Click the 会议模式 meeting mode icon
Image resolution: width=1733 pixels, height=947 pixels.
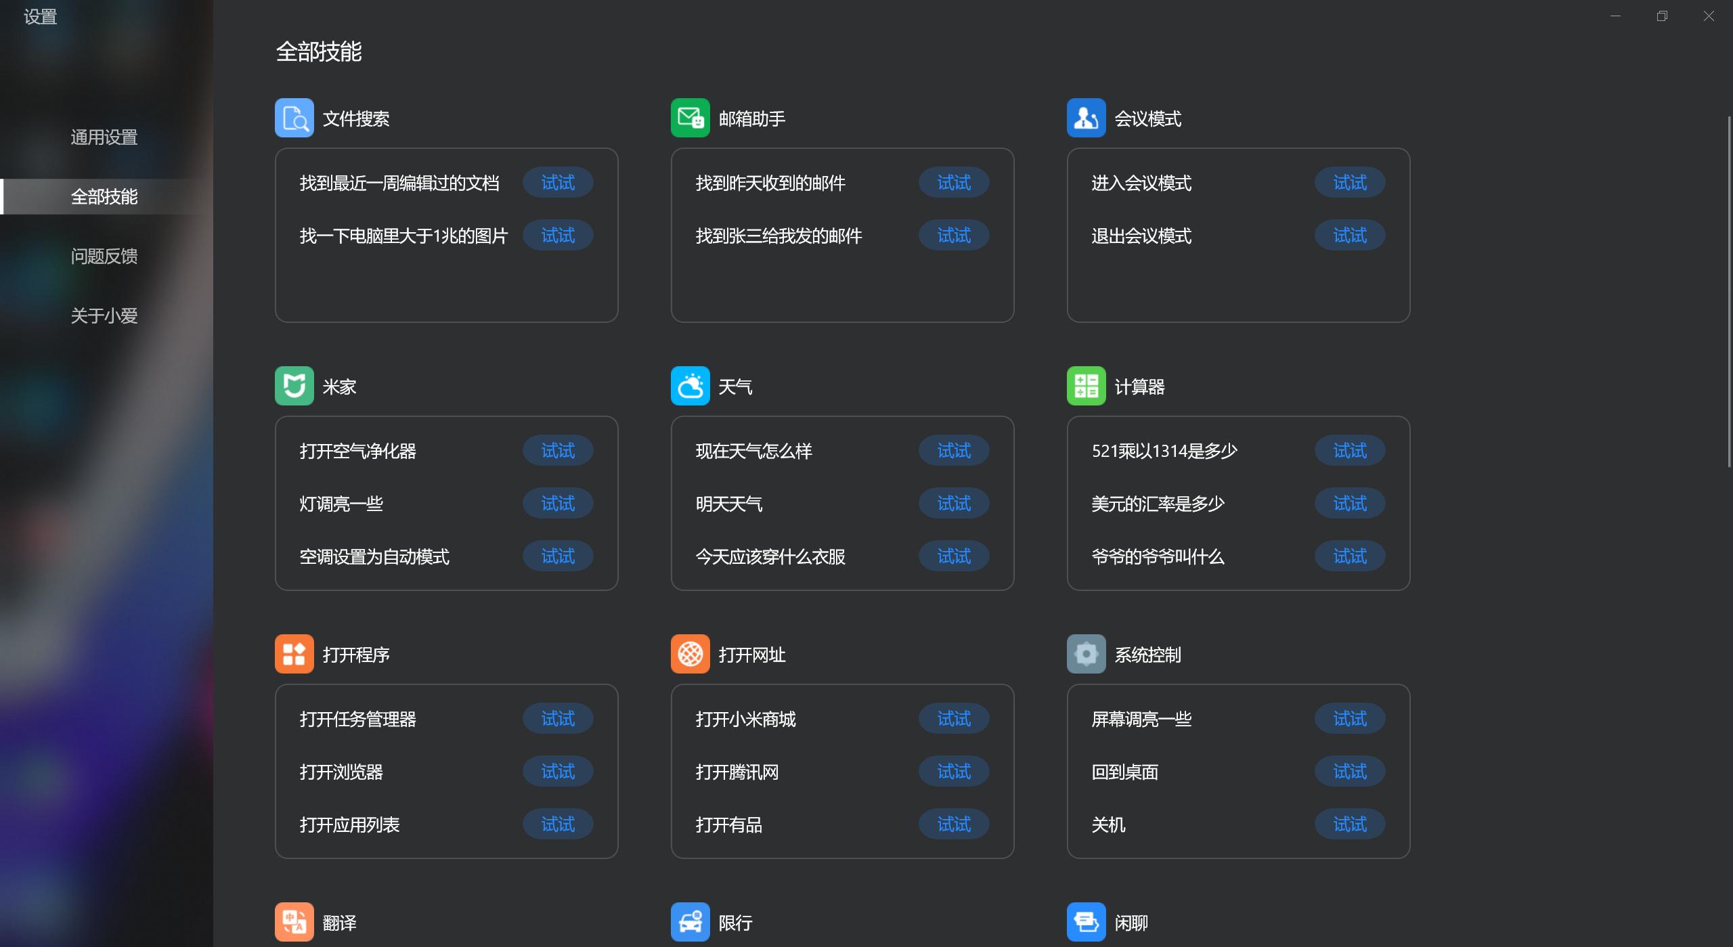tap(1086, 117)
